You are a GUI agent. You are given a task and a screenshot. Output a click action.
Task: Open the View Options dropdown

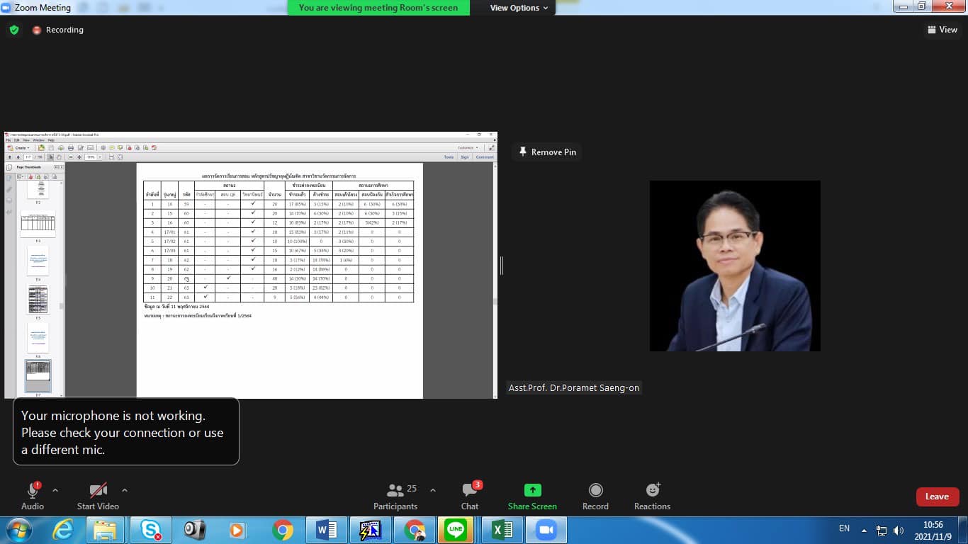click(519, 8)
